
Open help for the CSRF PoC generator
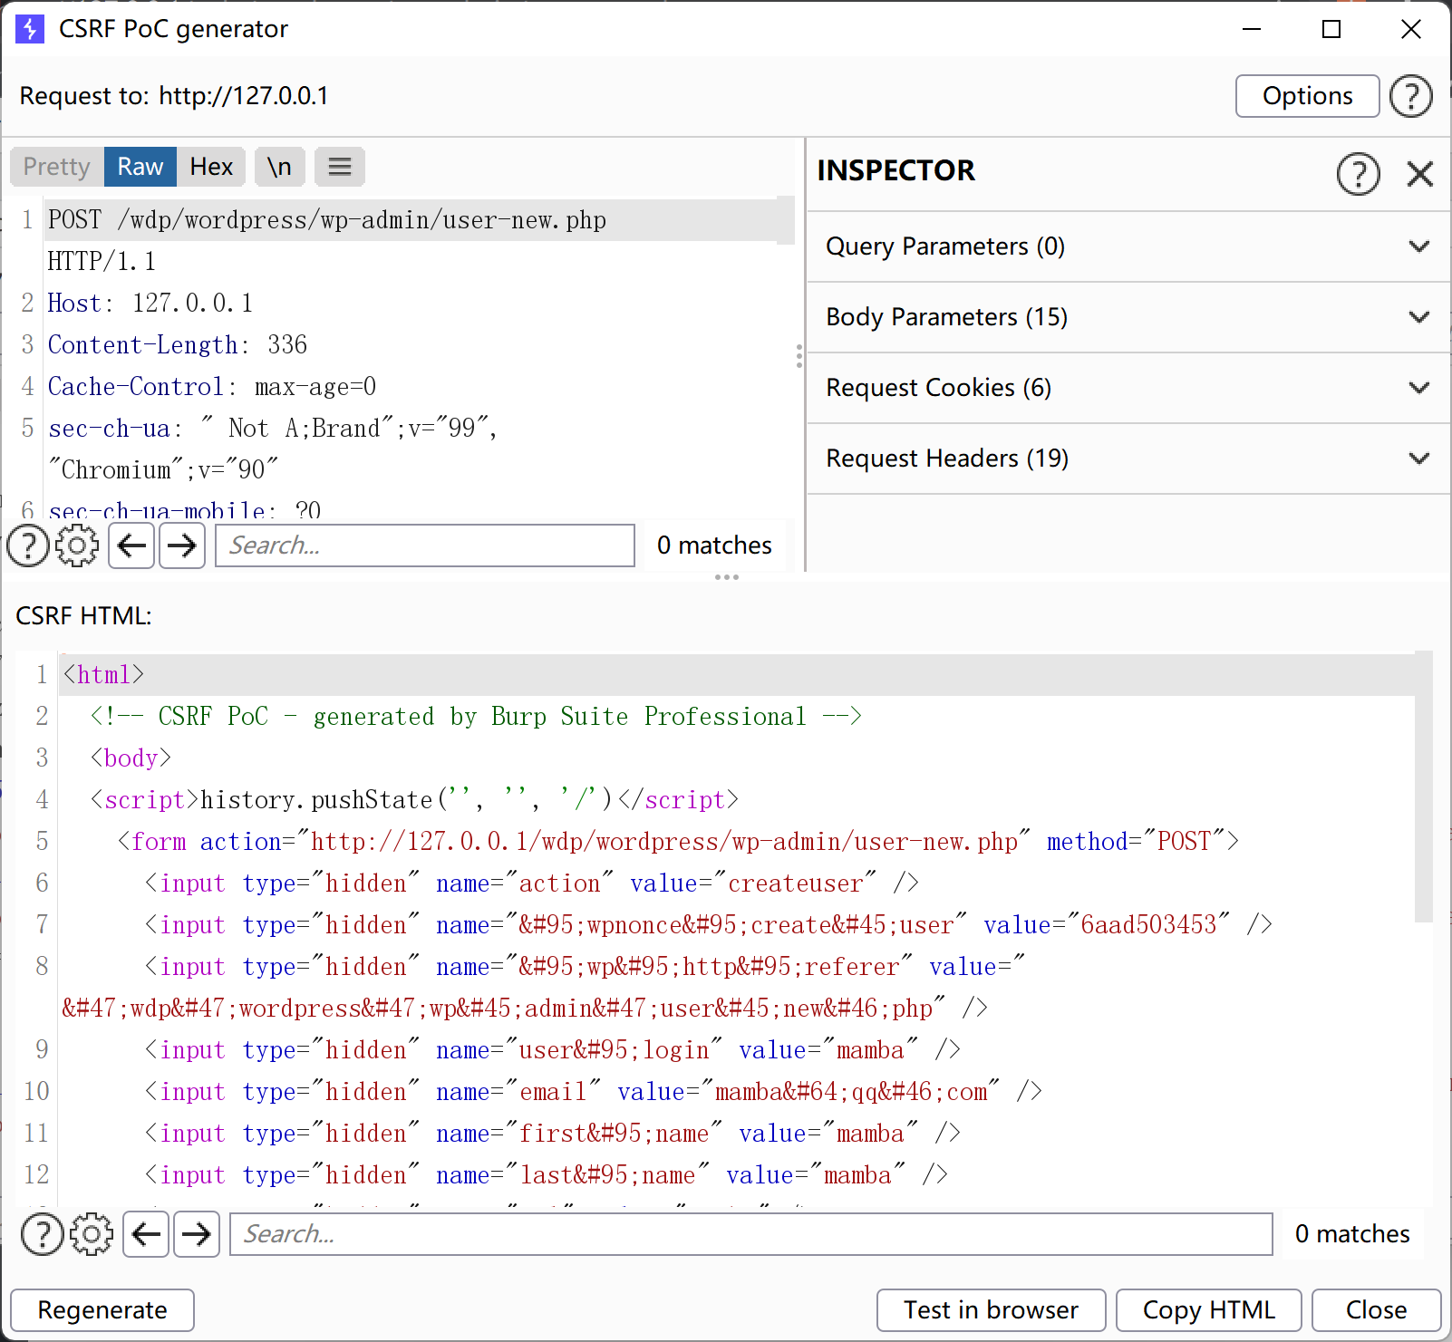[x=1410, y=96]
